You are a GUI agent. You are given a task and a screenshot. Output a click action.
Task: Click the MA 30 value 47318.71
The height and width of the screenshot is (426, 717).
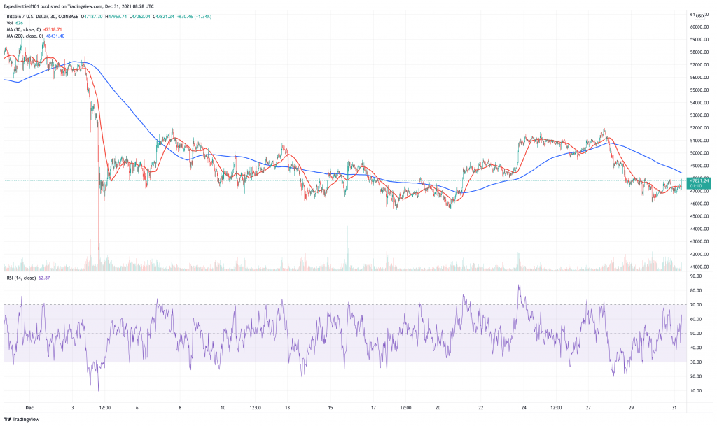point(53,29)
